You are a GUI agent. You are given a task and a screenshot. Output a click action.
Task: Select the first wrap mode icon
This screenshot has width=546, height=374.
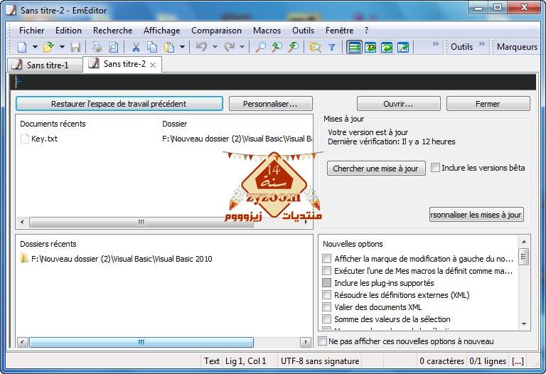click(x=355, y=47)
